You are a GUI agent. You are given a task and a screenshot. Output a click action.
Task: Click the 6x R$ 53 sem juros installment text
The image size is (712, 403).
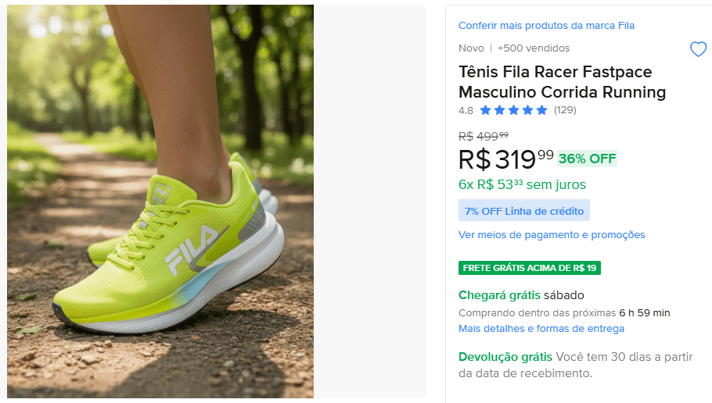[522, 184]
